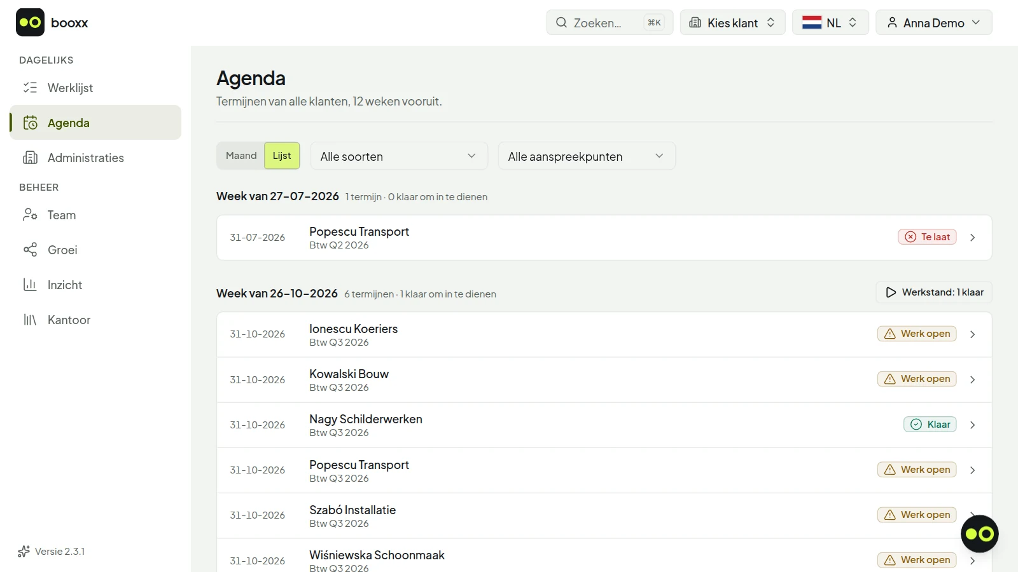The height and width of the screenshot is (572, 1018).
Task: Click the Inzicht bar chart icon
Action: pyautogui.click(x=30, y=285)
